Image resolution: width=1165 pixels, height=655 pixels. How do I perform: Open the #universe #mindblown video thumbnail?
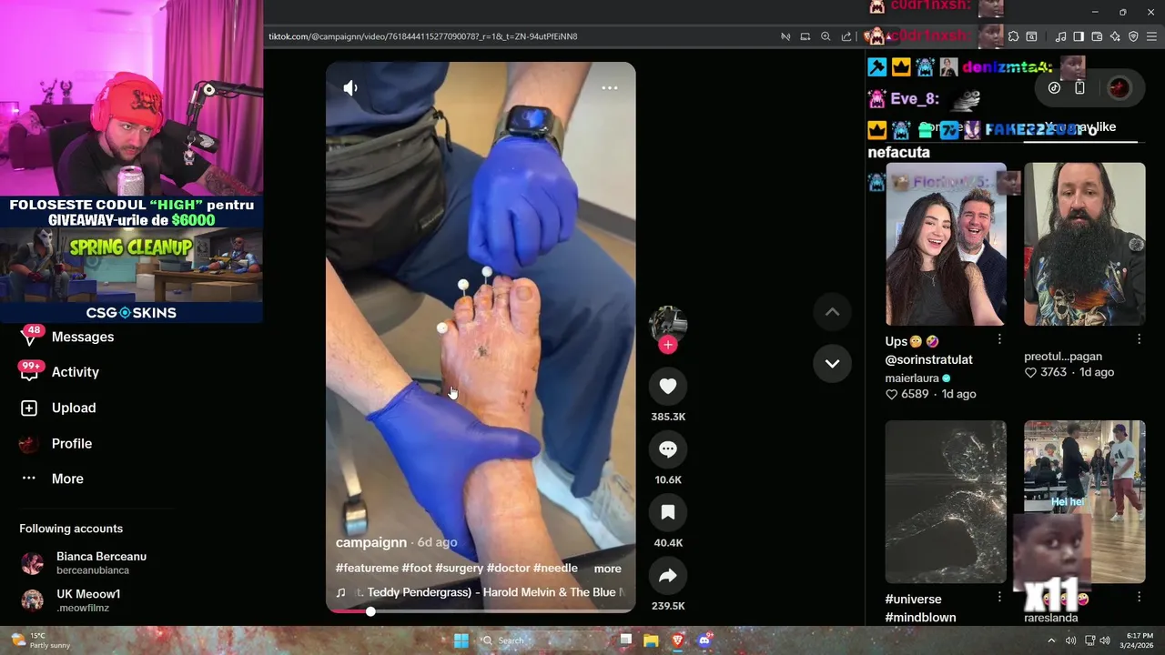[946, 501]
